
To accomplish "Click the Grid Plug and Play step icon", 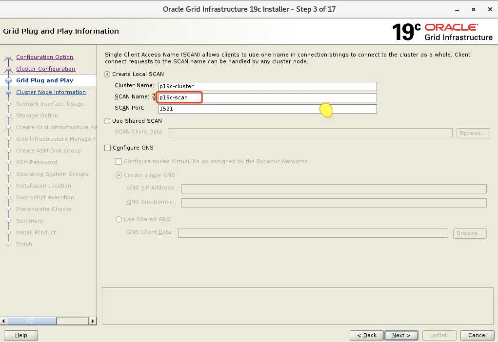I will [x=9, y=80].
